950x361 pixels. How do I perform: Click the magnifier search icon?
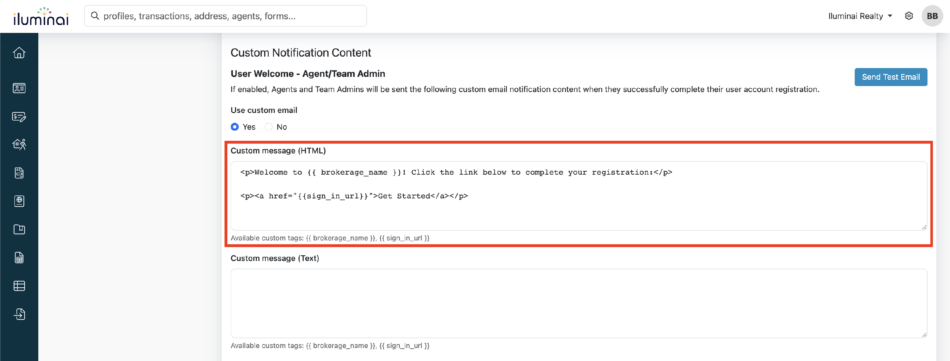coord(95,16)
